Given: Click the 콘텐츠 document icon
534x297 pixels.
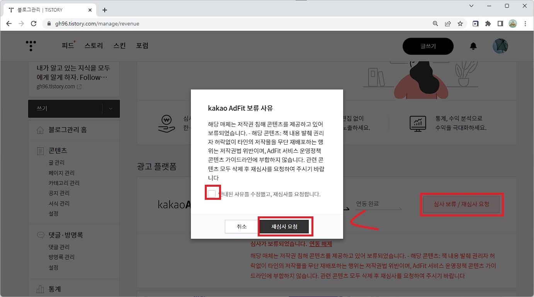Looking at the screenshot, I should click(x=40, y=151).
